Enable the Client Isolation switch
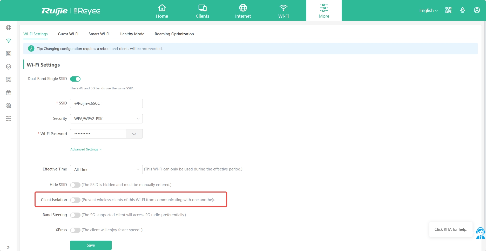This screenshot has width=486, height=251. (x=75, y=200)
